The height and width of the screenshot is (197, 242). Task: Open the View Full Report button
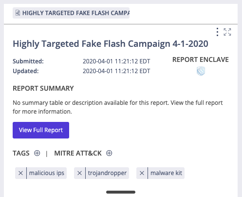tap(41, 130)
